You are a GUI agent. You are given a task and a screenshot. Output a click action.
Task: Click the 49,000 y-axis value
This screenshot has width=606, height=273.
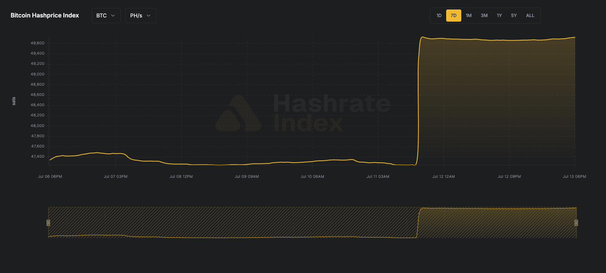pyautogui.click(x=37, y=74)
